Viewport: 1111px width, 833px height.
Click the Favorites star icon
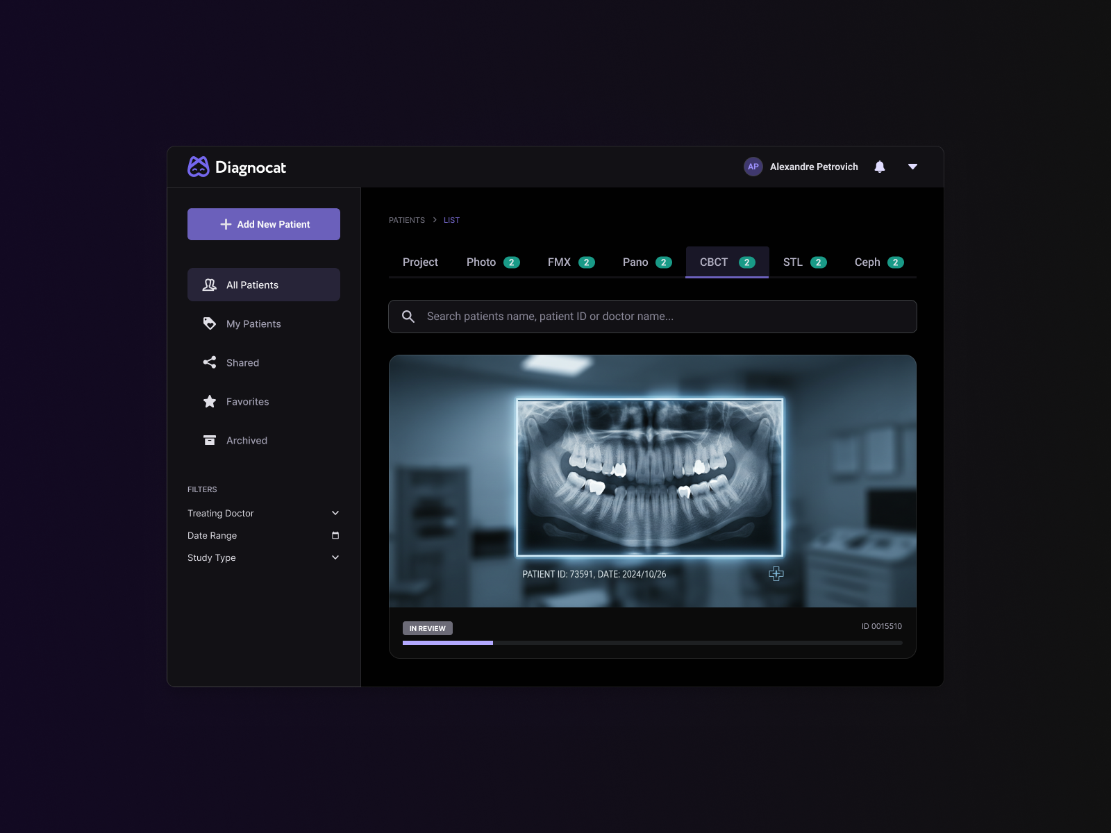pyautogui.click(x=209, y=401)
